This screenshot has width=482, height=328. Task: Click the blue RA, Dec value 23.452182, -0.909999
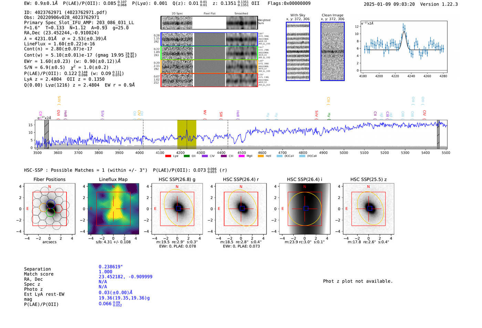coord(125,277)
